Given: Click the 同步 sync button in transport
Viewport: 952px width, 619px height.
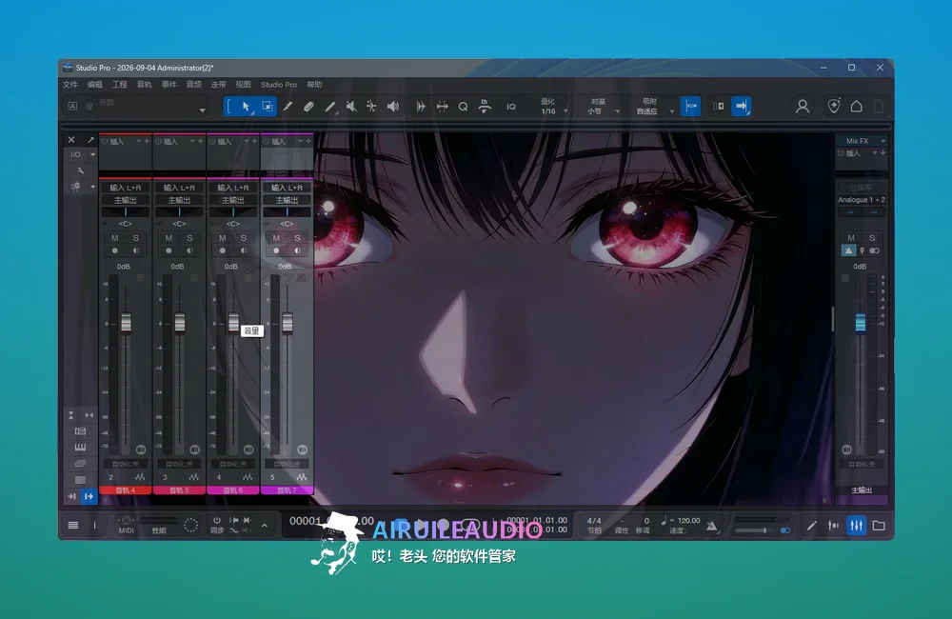Looking at the screenshot, I should [217, 526].
